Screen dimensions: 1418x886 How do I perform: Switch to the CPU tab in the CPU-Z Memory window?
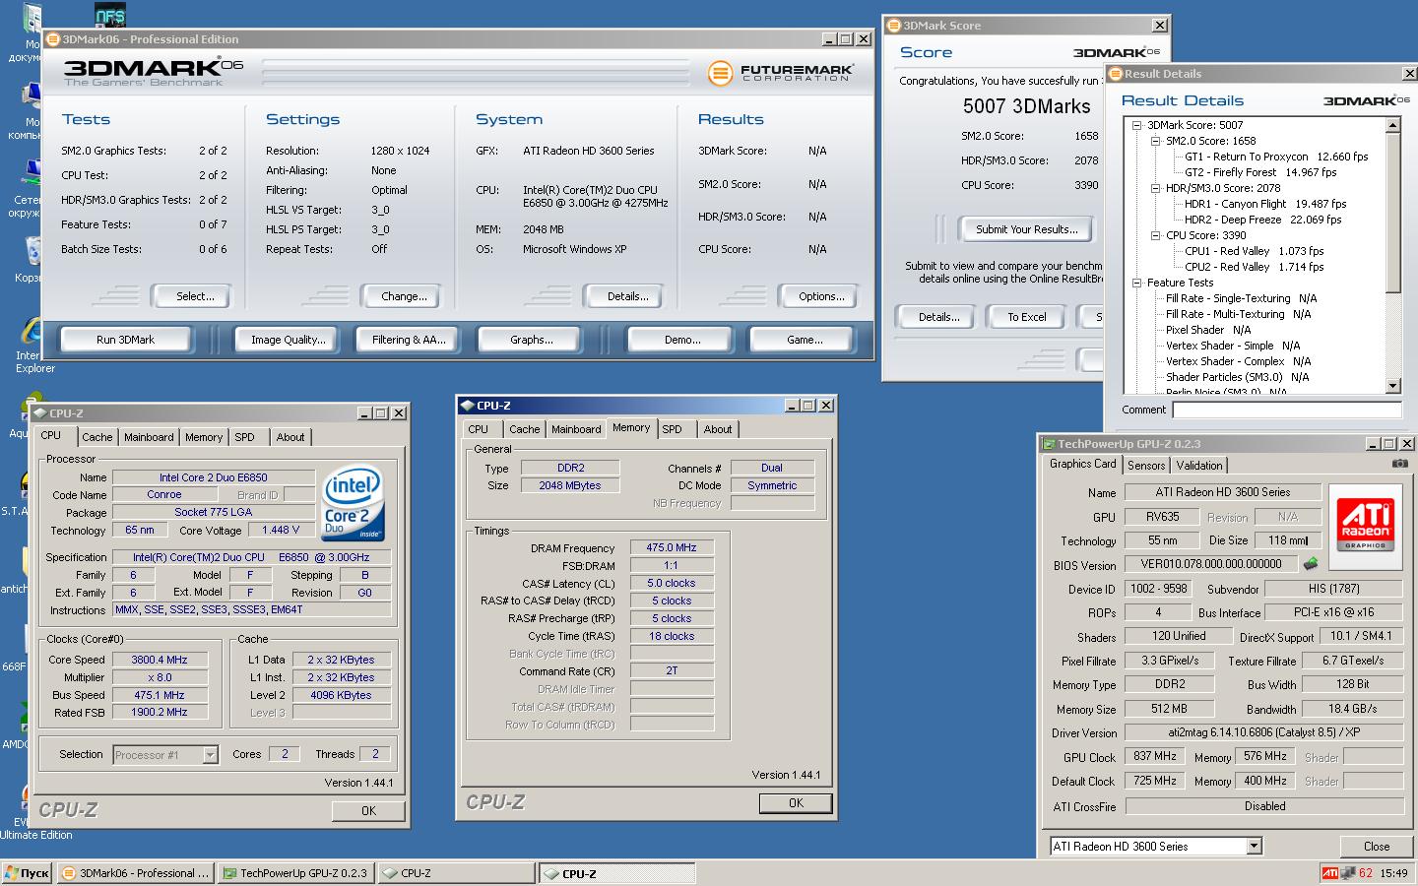pyautogui.click(x=479, y=429)
